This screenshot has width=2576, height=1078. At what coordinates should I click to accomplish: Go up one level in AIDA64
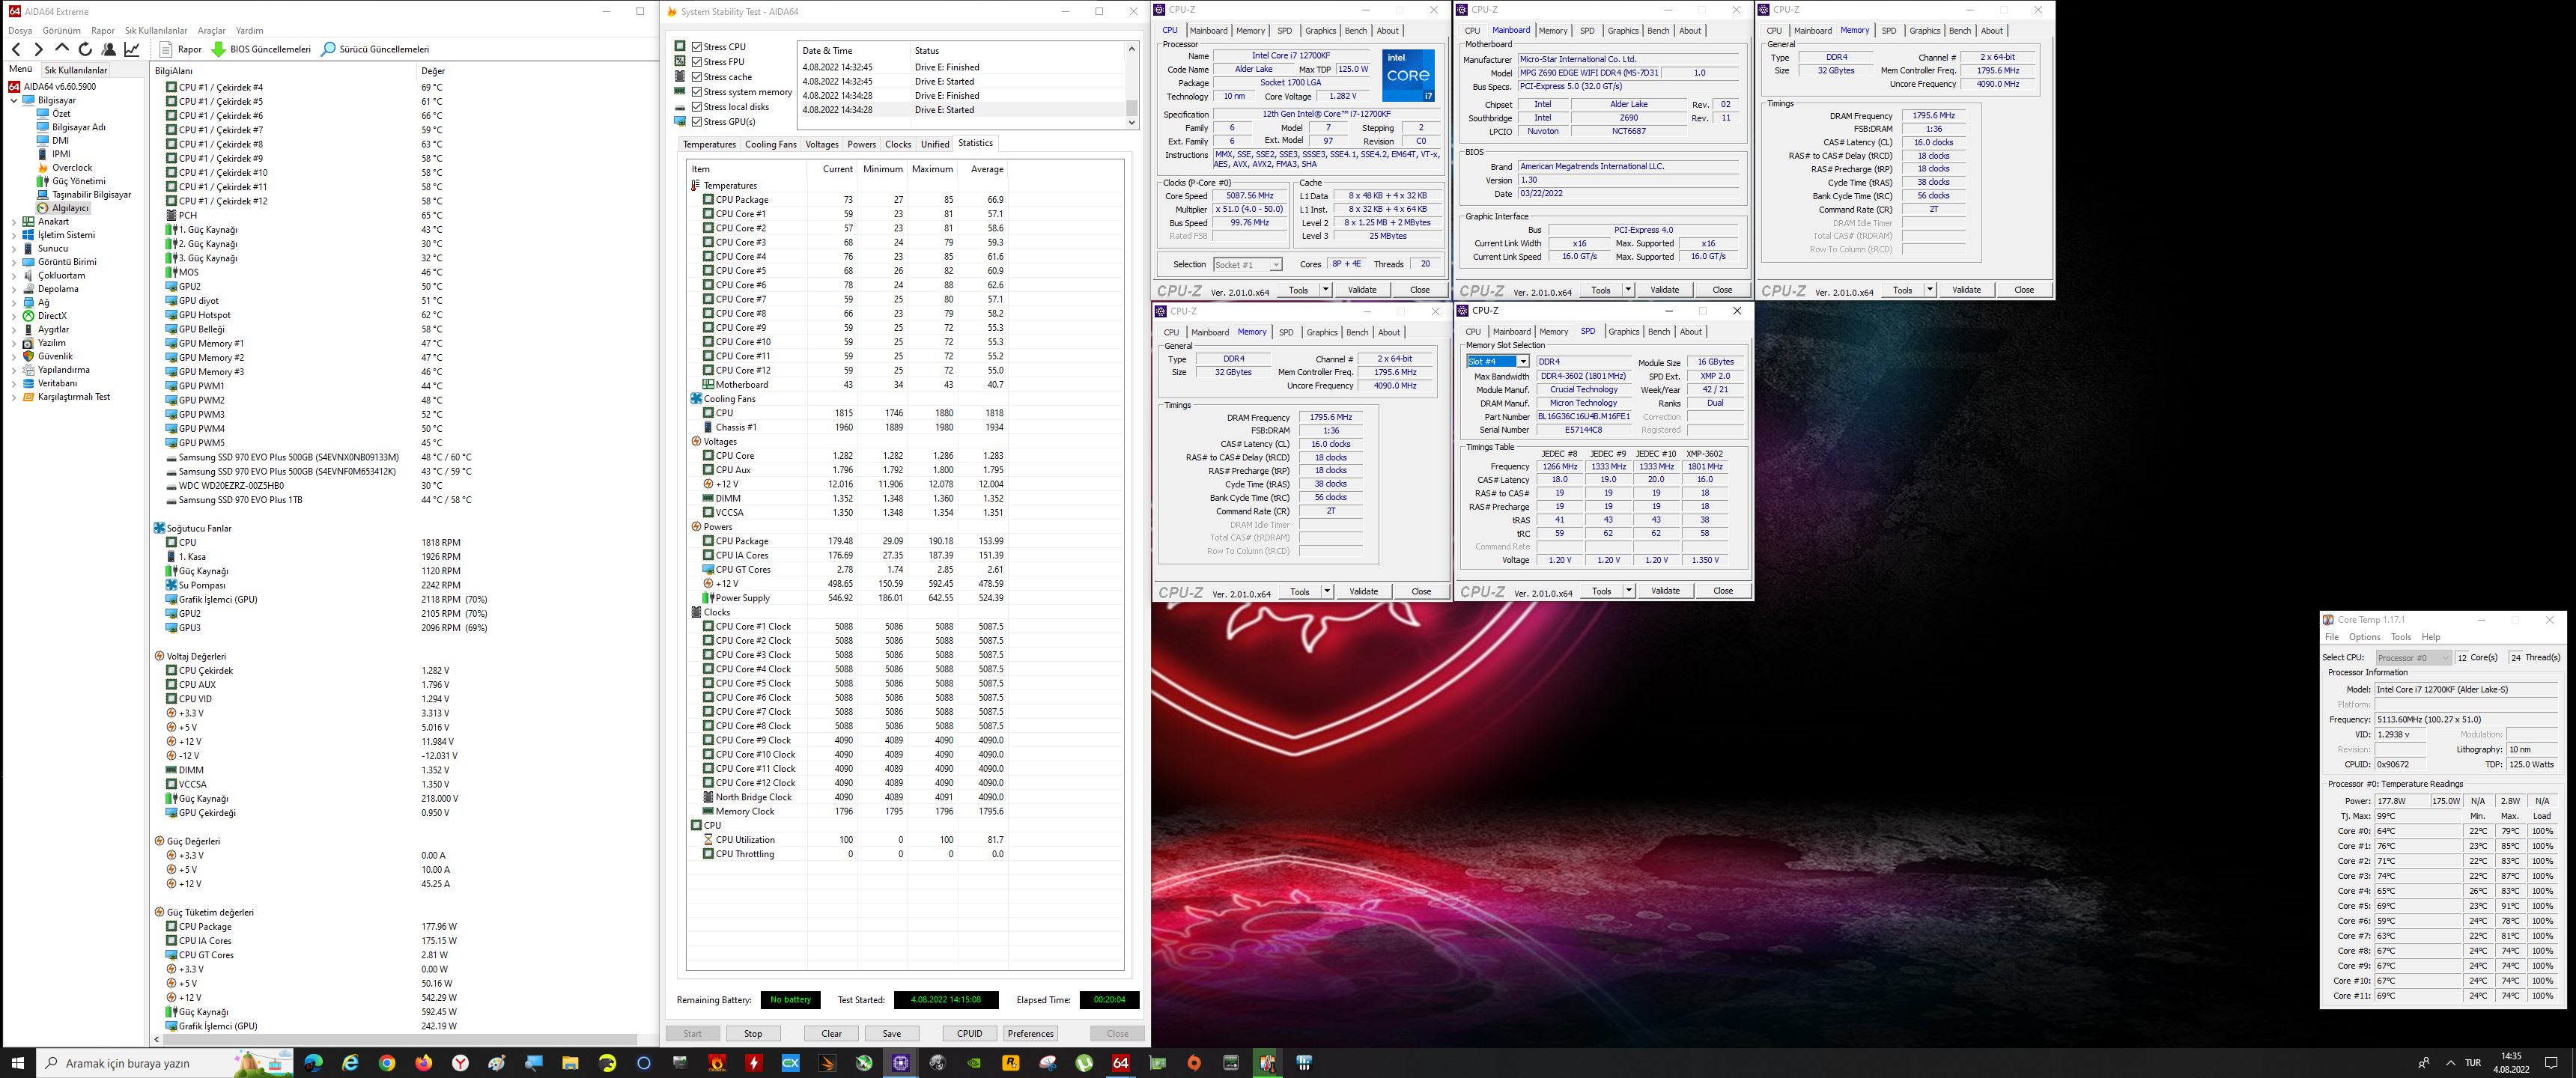(x=62, y=49)
